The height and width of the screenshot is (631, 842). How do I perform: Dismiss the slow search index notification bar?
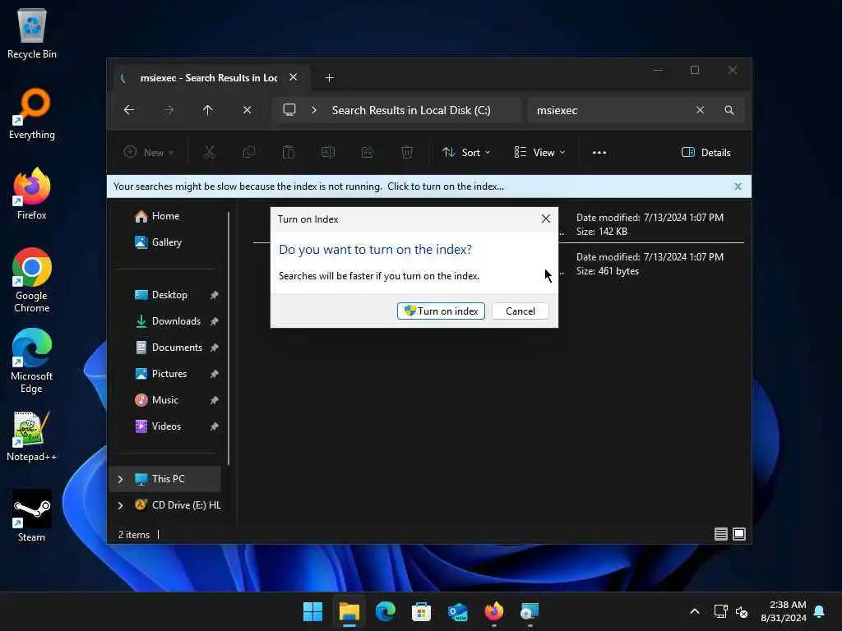coord(738,187)
